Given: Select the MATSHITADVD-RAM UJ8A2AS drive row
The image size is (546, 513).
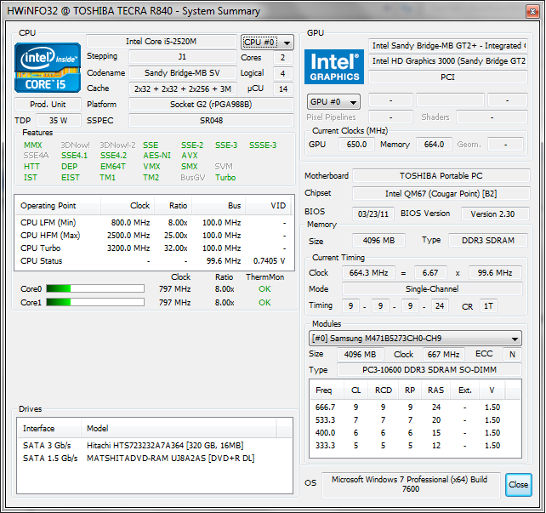Looking at the screenshot, I should [155, 459].
